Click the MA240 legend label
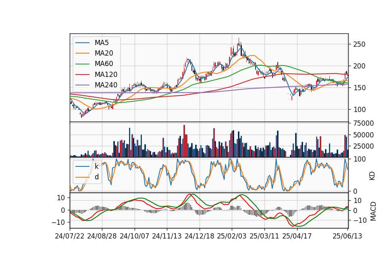 click(106, 85)
